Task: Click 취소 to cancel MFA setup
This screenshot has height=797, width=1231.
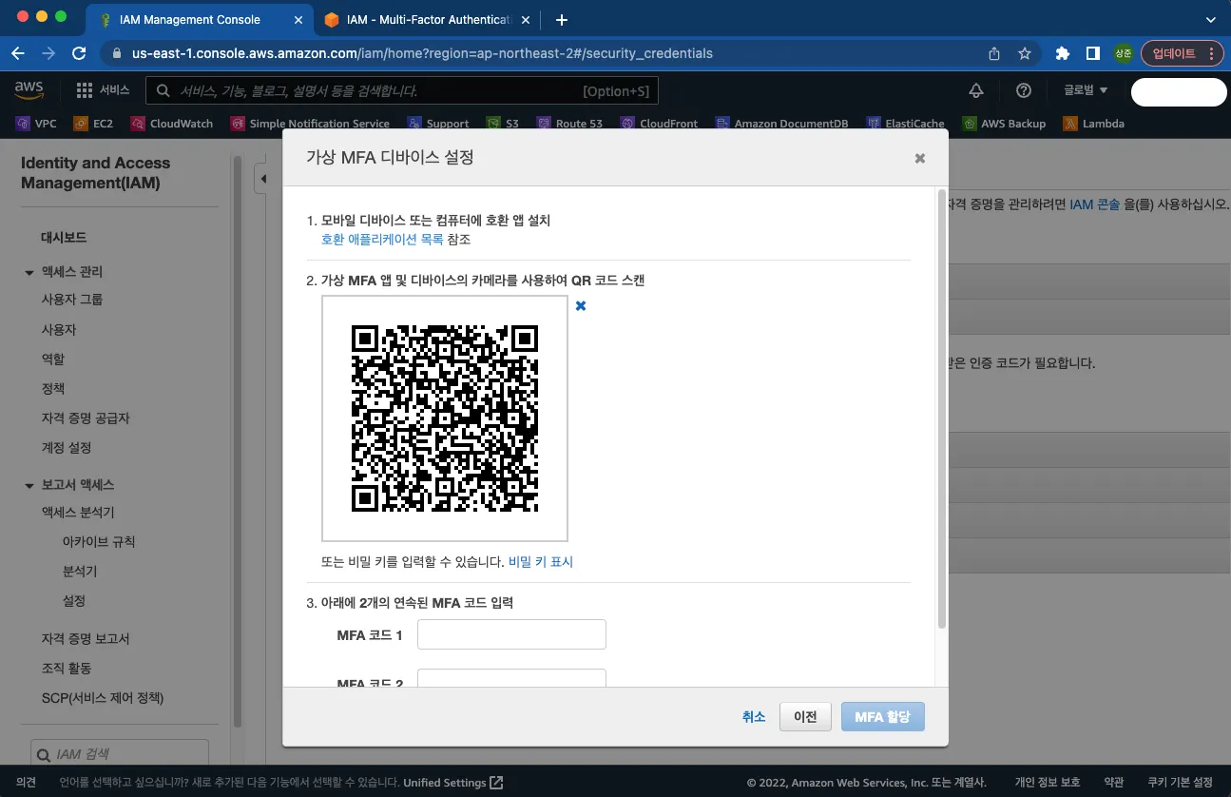Action: point(754,717)
